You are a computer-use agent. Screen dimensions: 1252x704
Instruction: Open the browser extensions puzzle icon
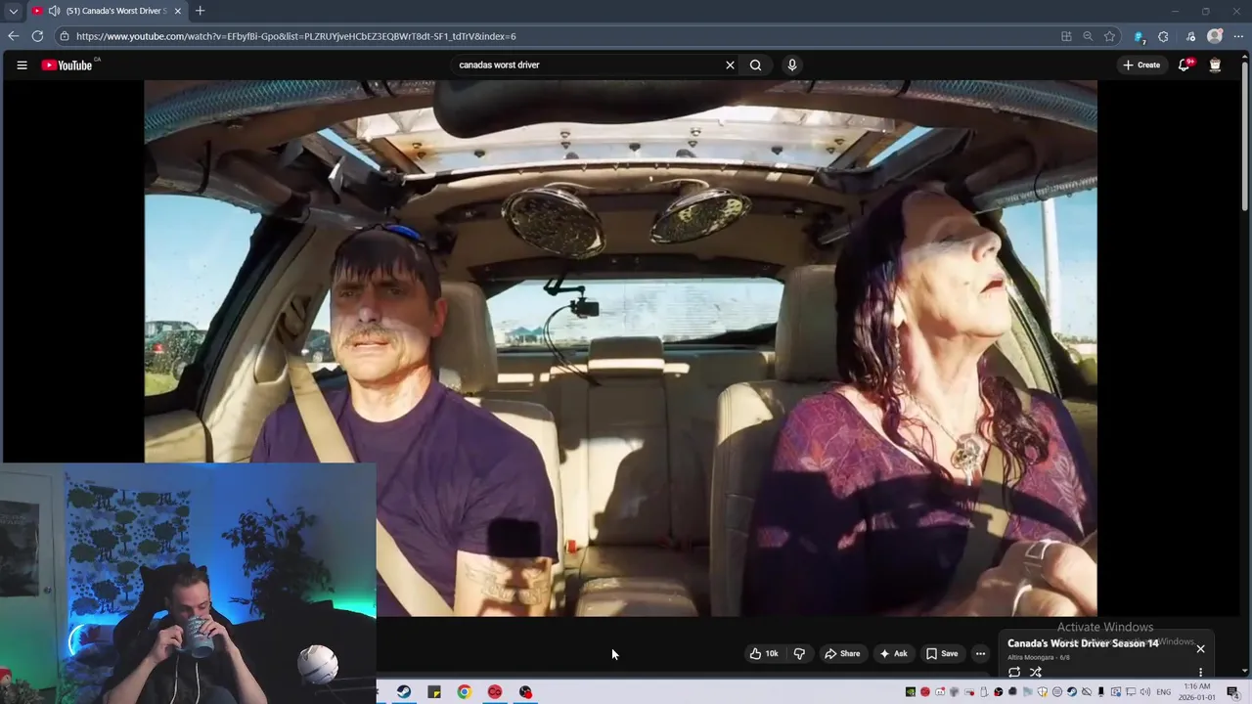[x=1163, y=36]
